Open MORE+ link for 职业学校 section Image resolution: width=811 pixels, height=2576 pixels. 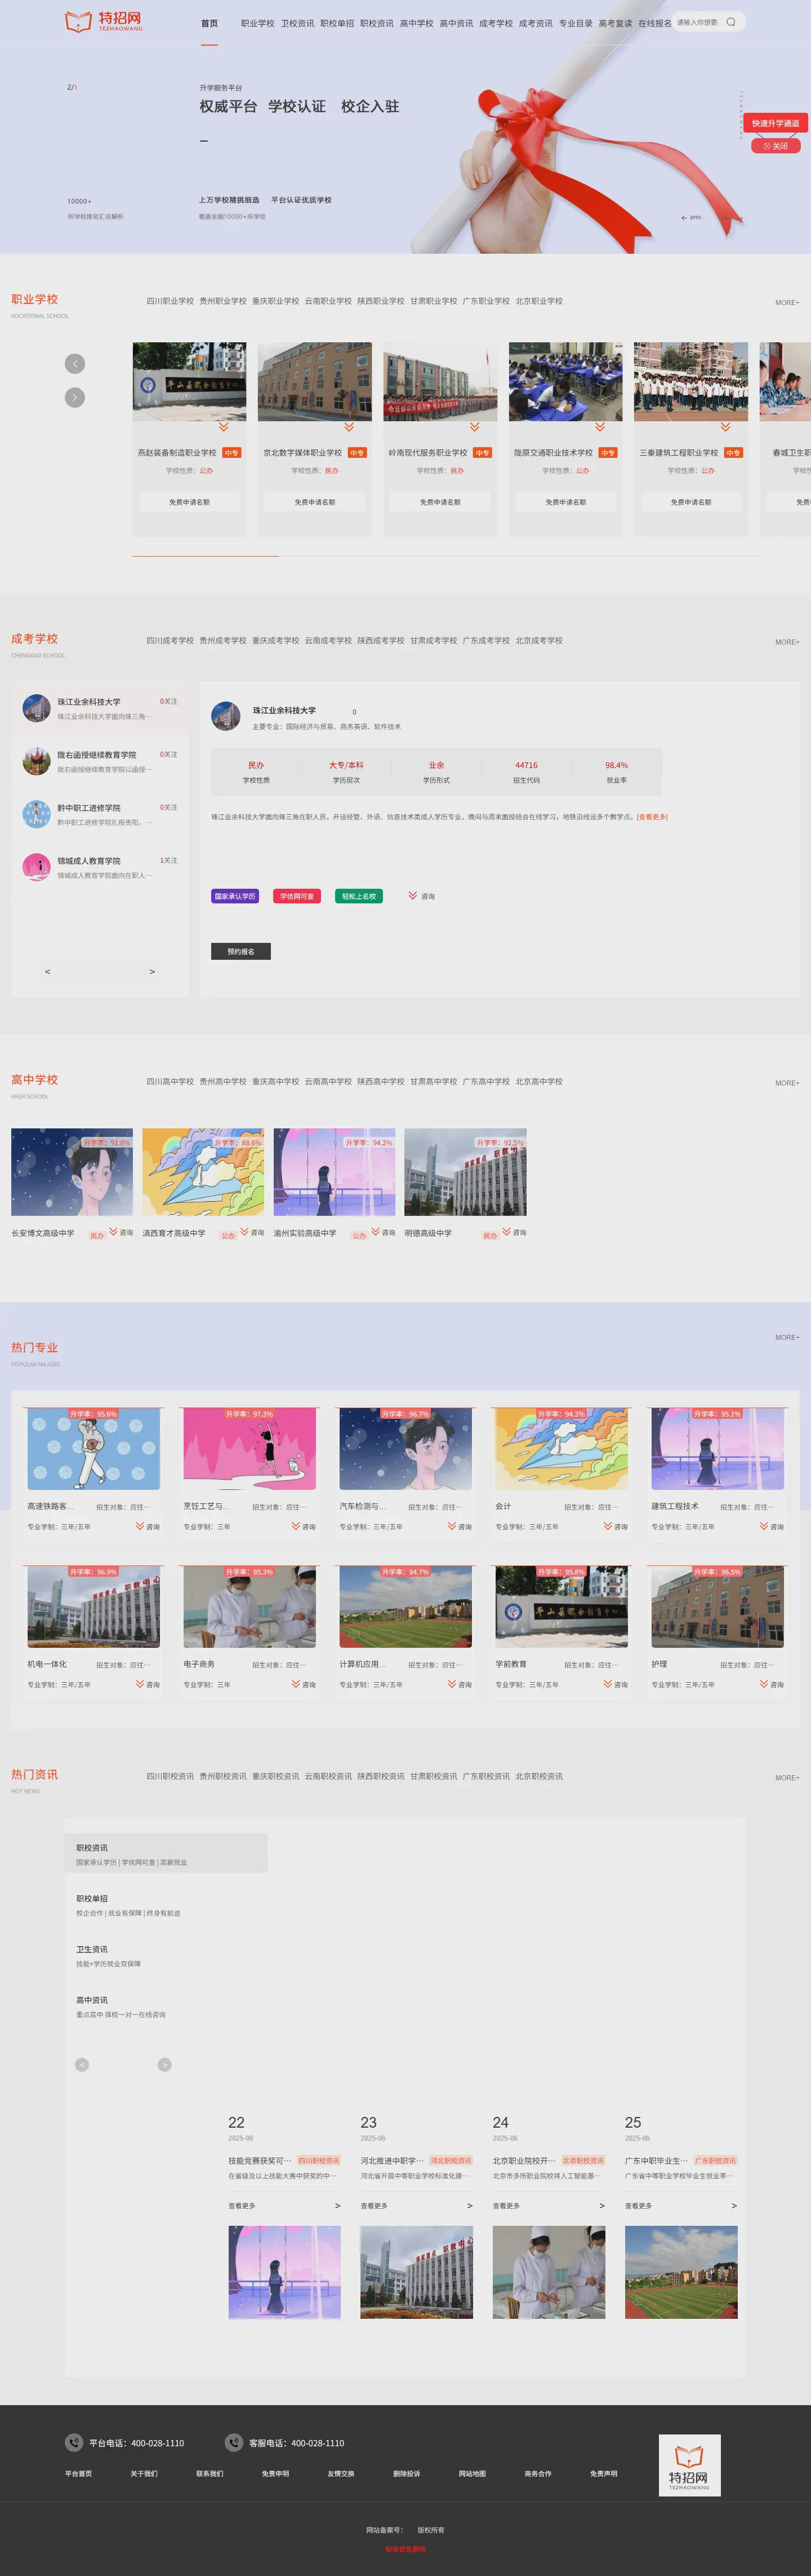(x=787, y=302)
